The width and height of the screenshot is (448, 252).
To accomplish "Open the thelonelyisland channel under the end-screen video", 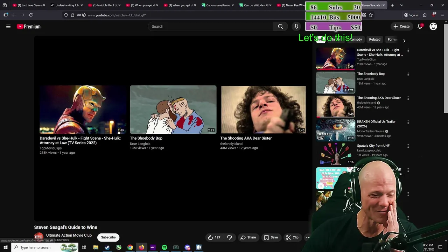I will coord(231,143).
